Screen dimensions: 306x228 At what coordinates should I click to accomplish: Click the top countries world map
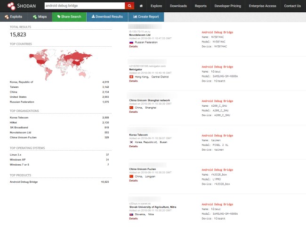click(61, 64)
